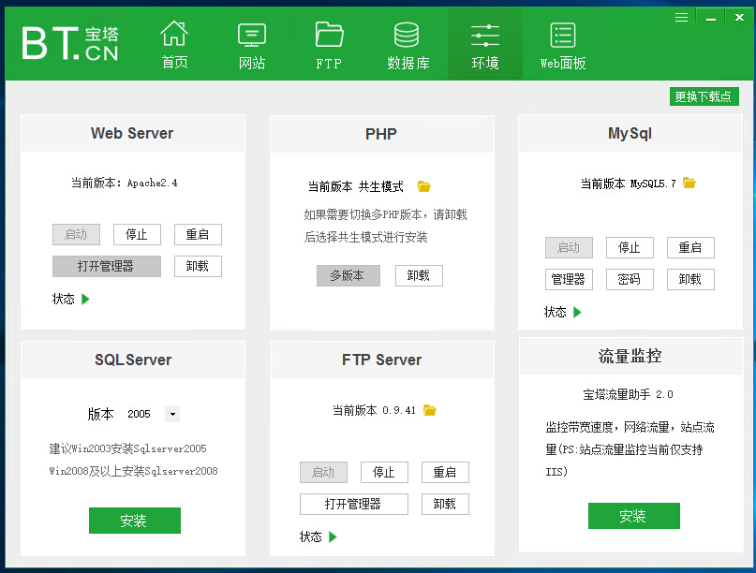Open the FTP folder icon in the navigation
Screen dimensions: 756x573
330,35
